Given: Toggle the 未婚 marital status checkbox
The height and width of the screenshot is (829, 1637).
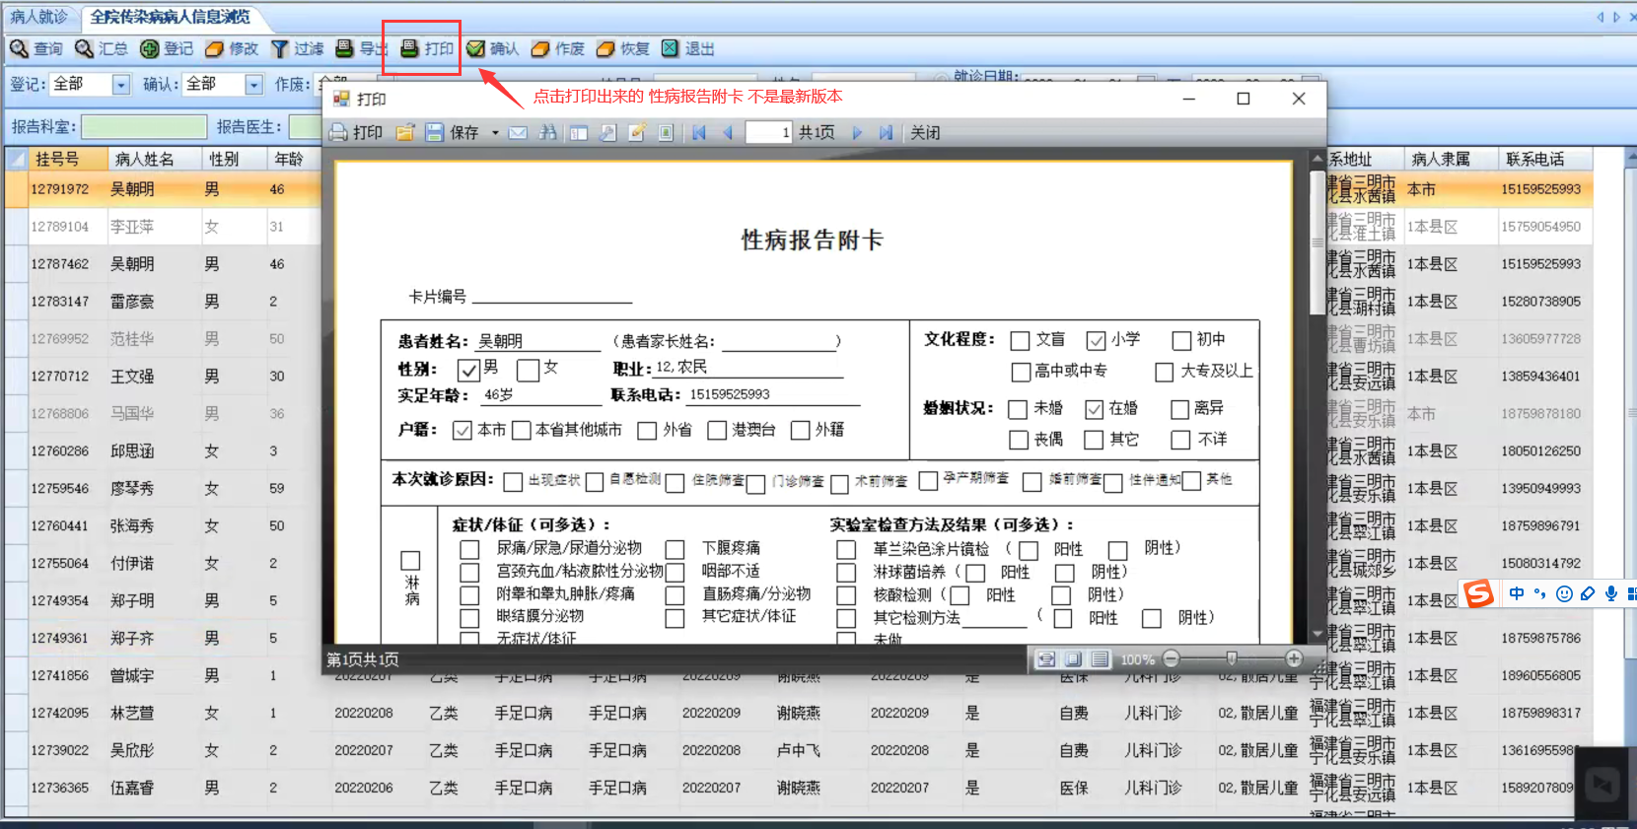Looking at the screenshot, I should (1019, 409).
